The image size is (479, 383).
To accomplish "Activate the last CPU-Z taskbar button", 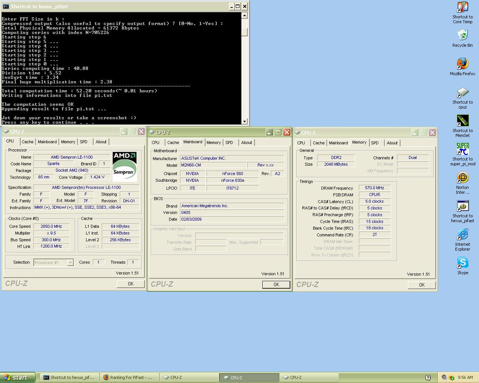I will coord(309,377).
